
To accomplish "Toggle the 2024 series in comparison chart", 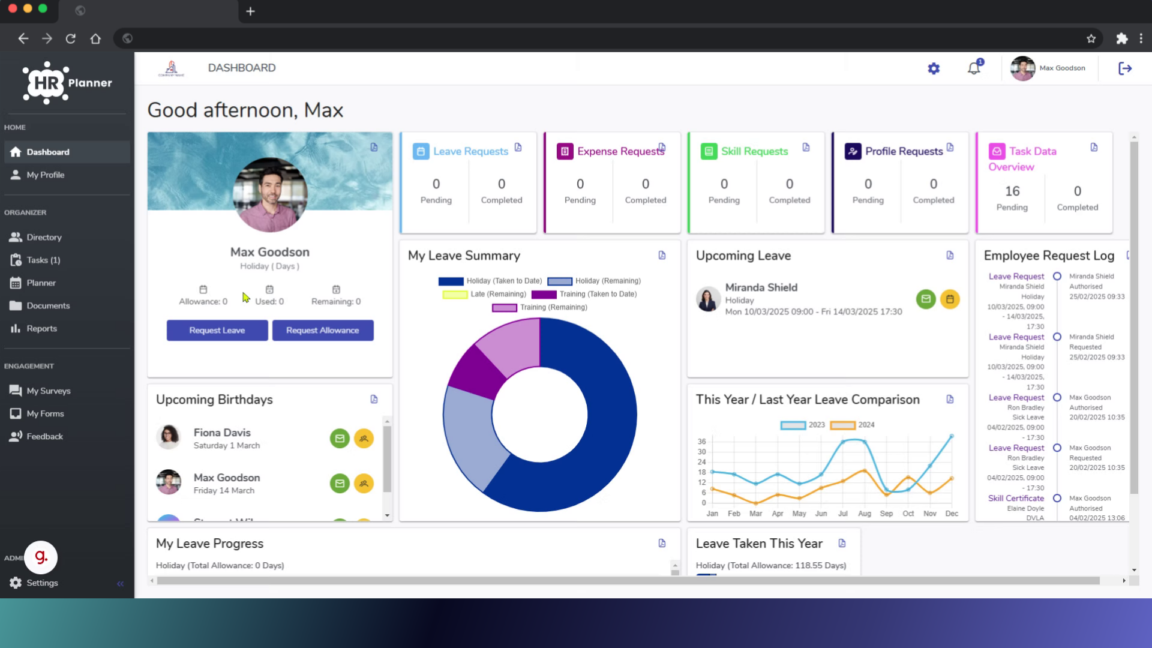I will [852, 425].
